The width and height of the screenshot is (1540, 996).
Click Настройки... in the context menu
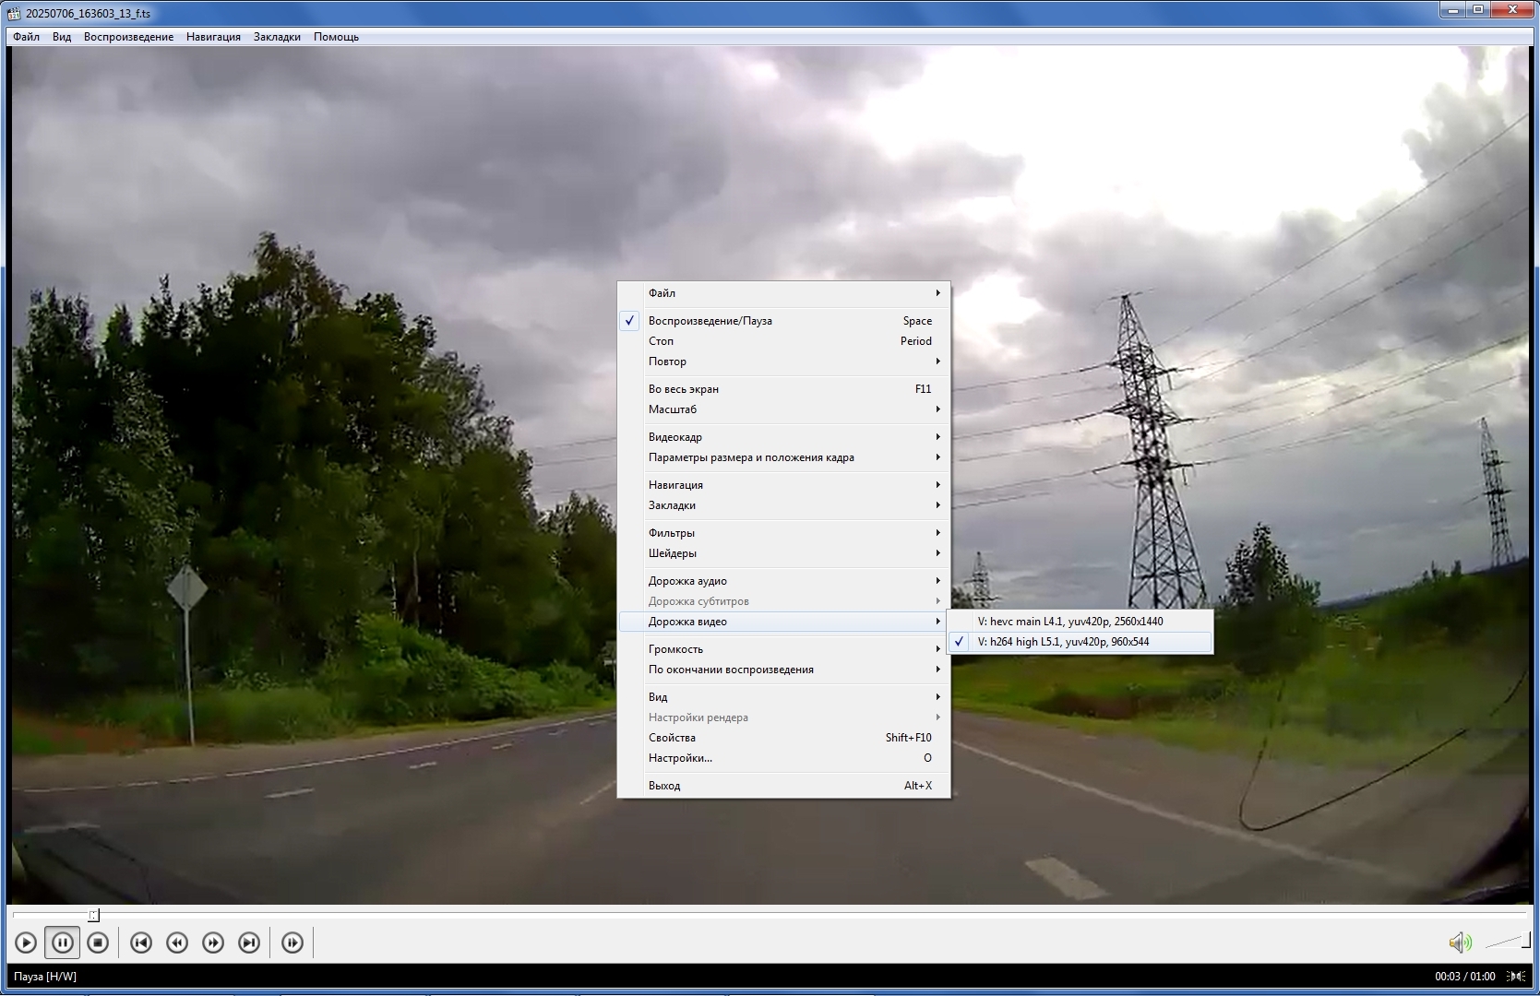click(680, 758)
